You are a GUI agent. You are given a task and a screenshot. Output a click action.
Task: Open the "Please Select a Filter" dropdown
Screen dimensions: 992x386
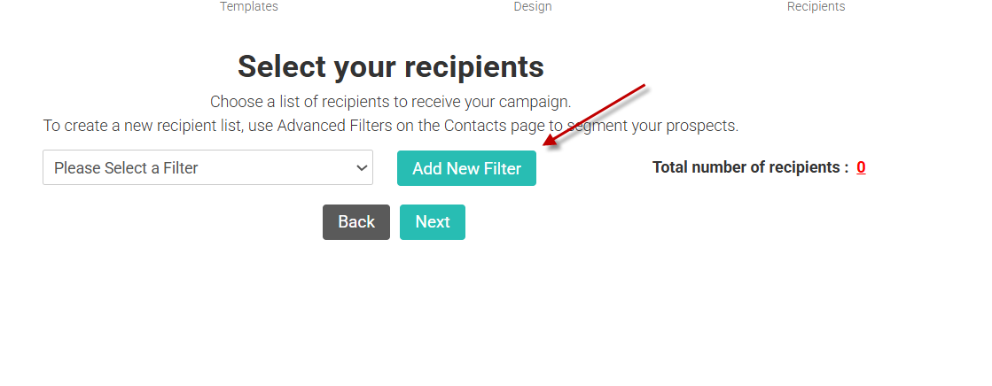coord(207,167)
